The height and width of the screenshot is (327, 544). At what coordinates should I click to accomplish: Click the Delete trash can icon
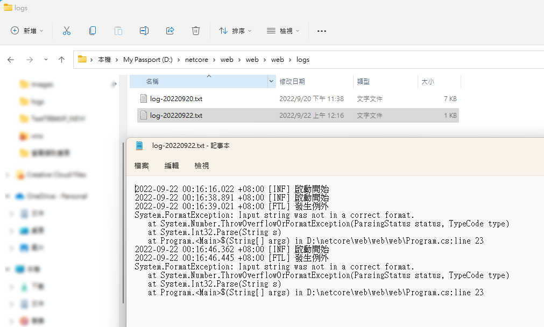[196, 31]
